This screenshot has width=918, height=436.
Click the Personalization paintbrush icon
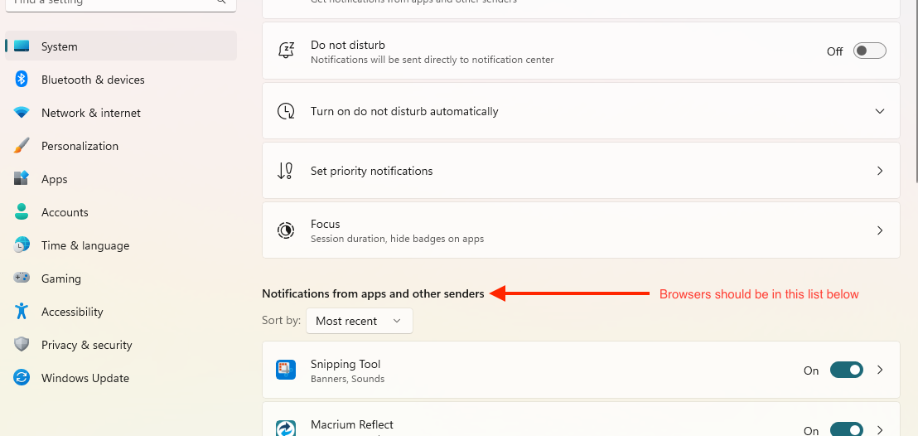click(22, 146)
